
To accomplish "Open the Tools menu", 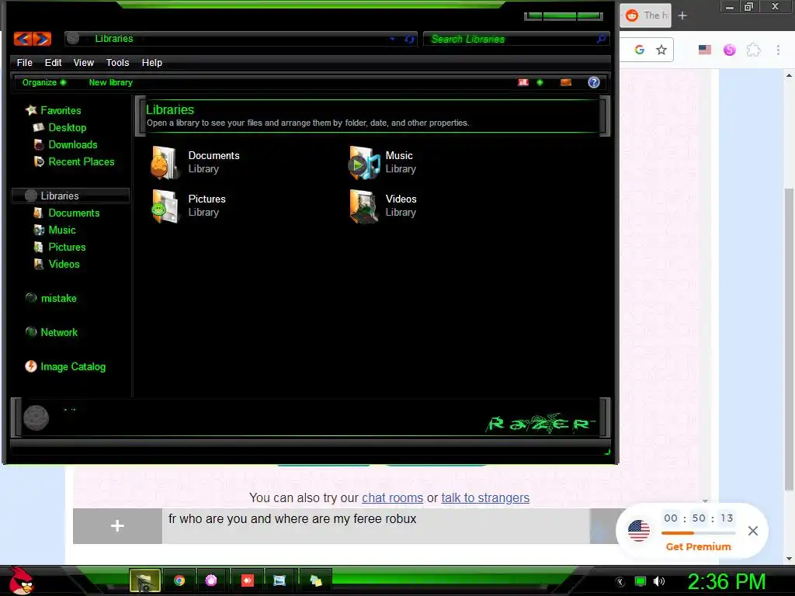I will [x=118, y=63].
